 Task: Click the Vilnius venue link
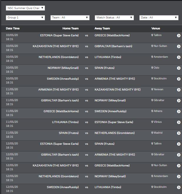click(x=158, y=122)
